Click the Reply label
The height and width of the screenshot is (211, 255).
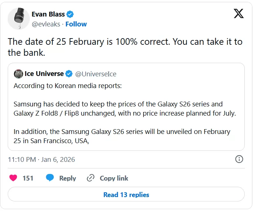(x=68, y=178)
